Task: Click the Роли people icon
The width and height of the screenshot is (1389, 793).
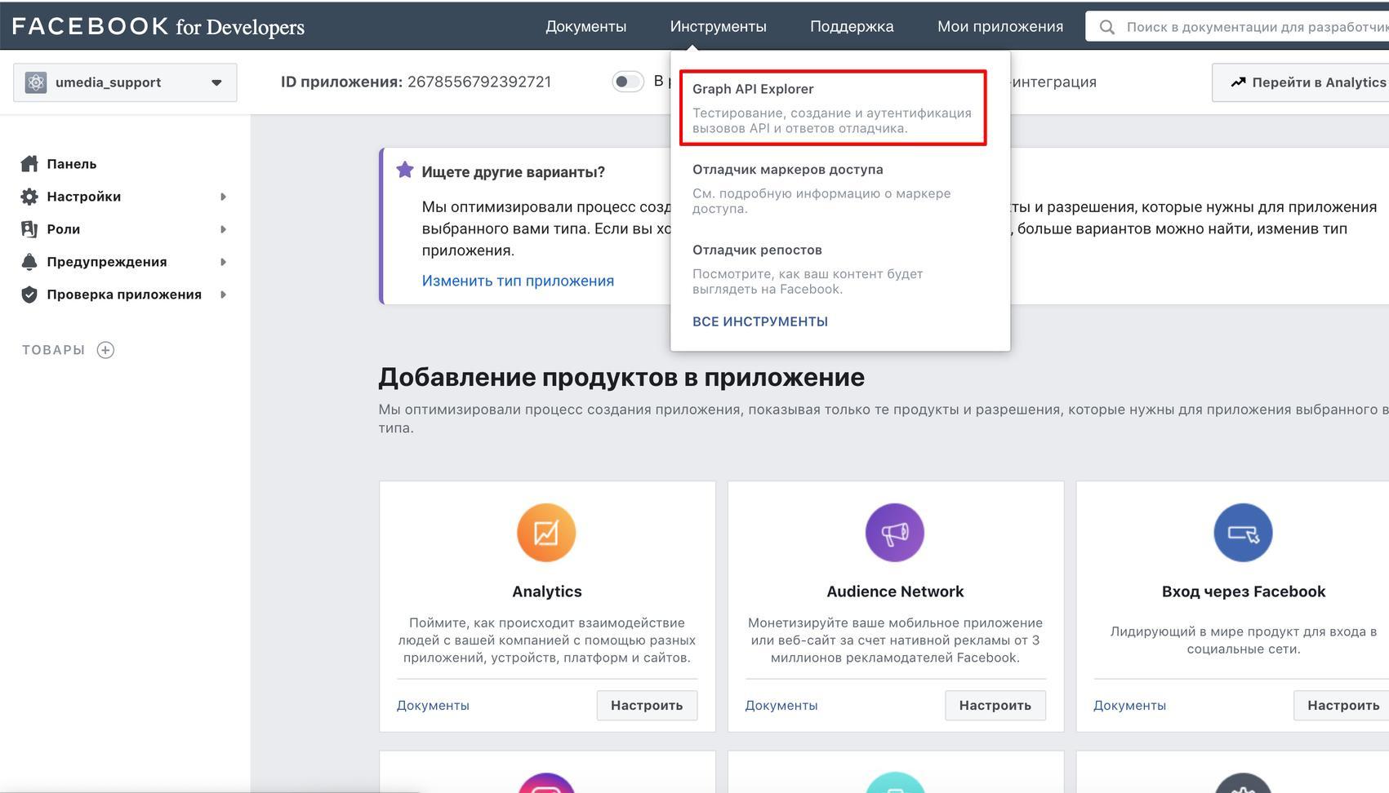Action: pyautogui.click(x=29, y=229)
